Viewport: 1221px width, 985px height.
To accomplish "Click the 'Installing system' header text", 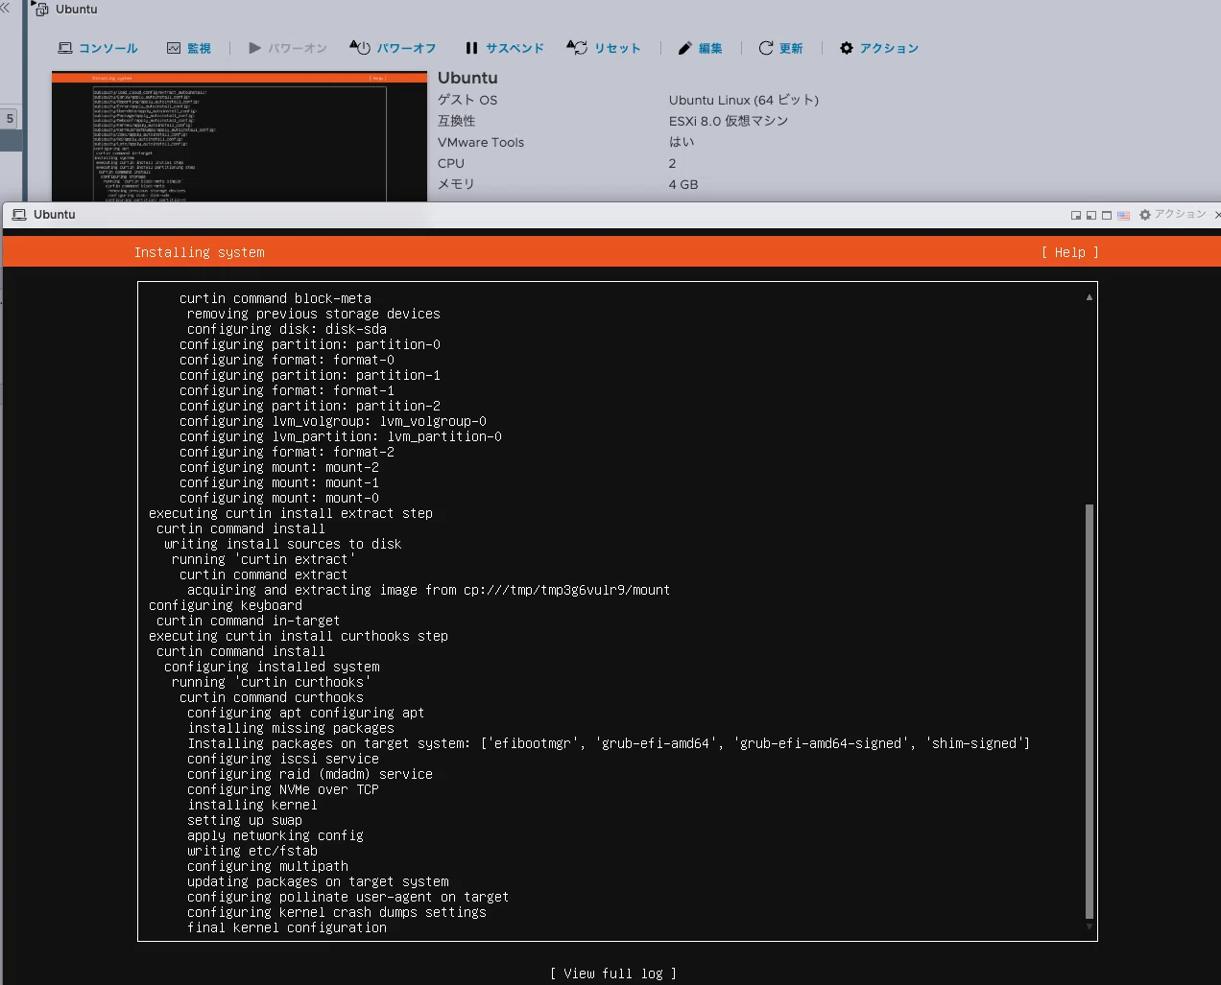I will pyautogui.click(x=200, y=252).
